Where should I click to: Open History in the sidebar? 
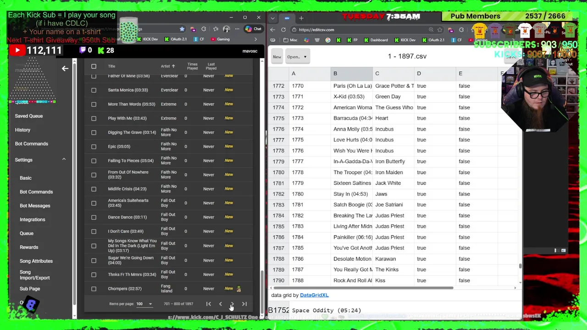pos(22,130)
